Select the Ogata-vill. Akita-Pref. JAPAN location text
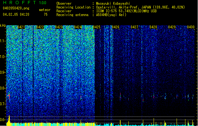The width and height of the screenshot is (198, 126). click(140, 7)
